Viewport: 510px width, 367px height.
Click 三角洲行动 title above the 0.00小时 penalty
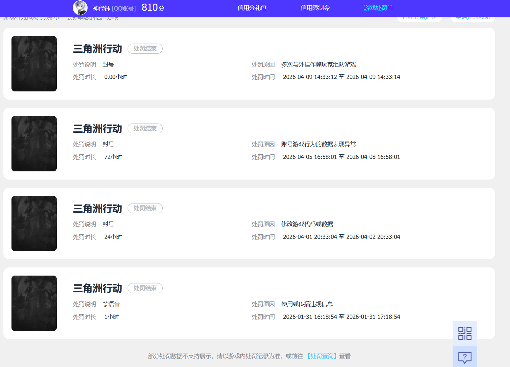(x=97, y=49)
